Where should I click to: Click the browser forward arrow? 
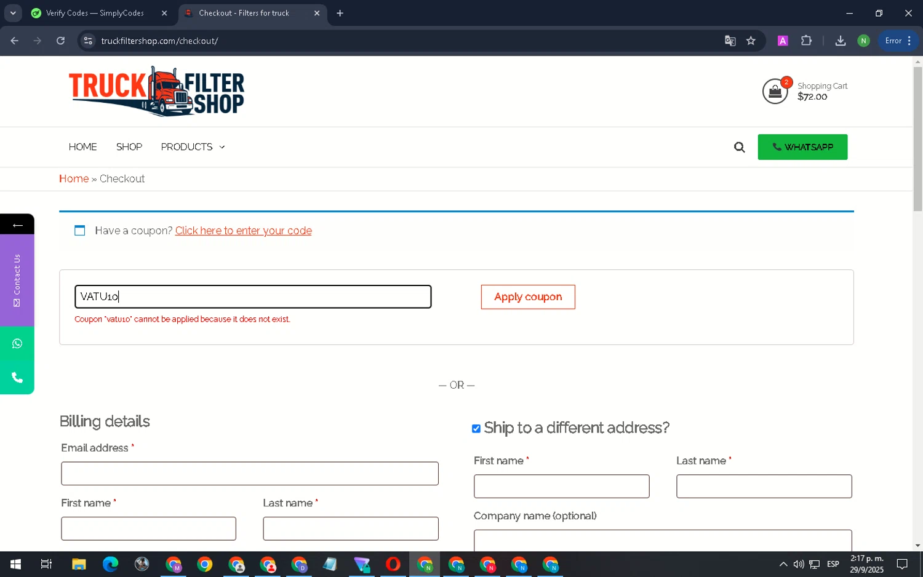coord(38,41)
